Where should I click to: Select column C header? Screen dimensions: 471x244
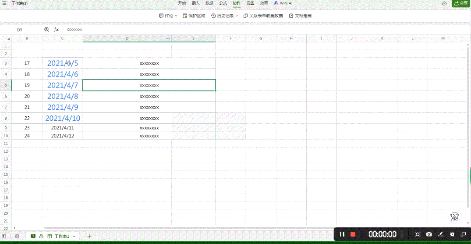tap(63, 38)
